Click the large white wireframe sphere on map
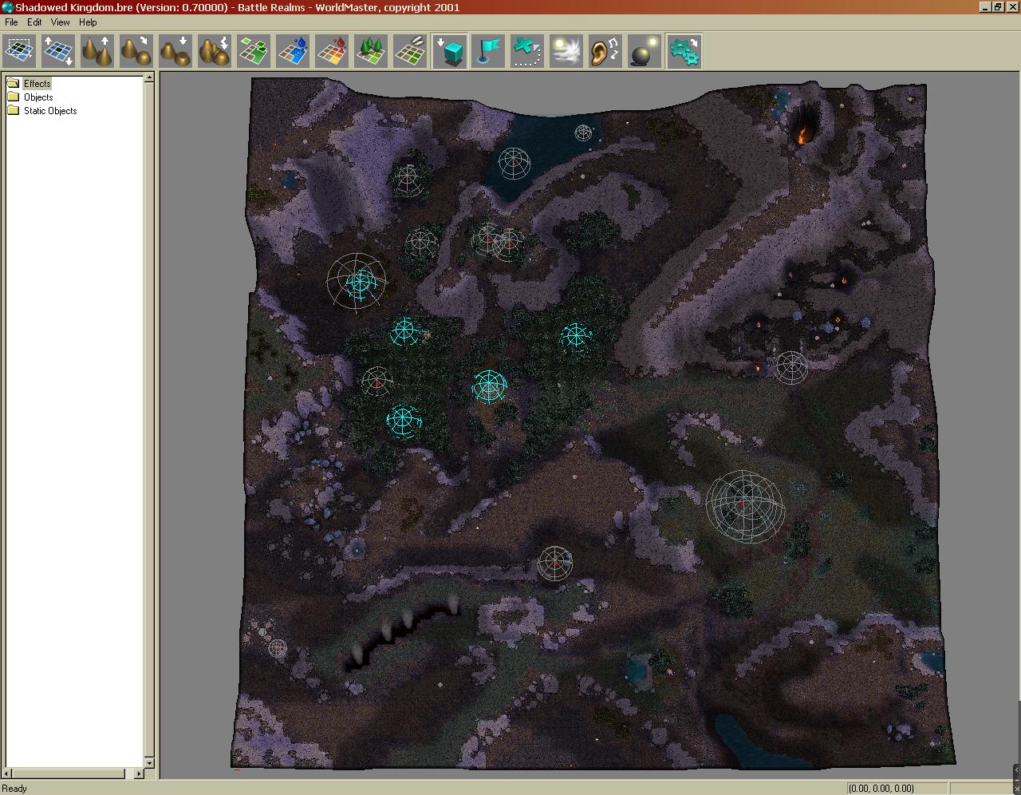1021x795 pixels. pos(745,506)
